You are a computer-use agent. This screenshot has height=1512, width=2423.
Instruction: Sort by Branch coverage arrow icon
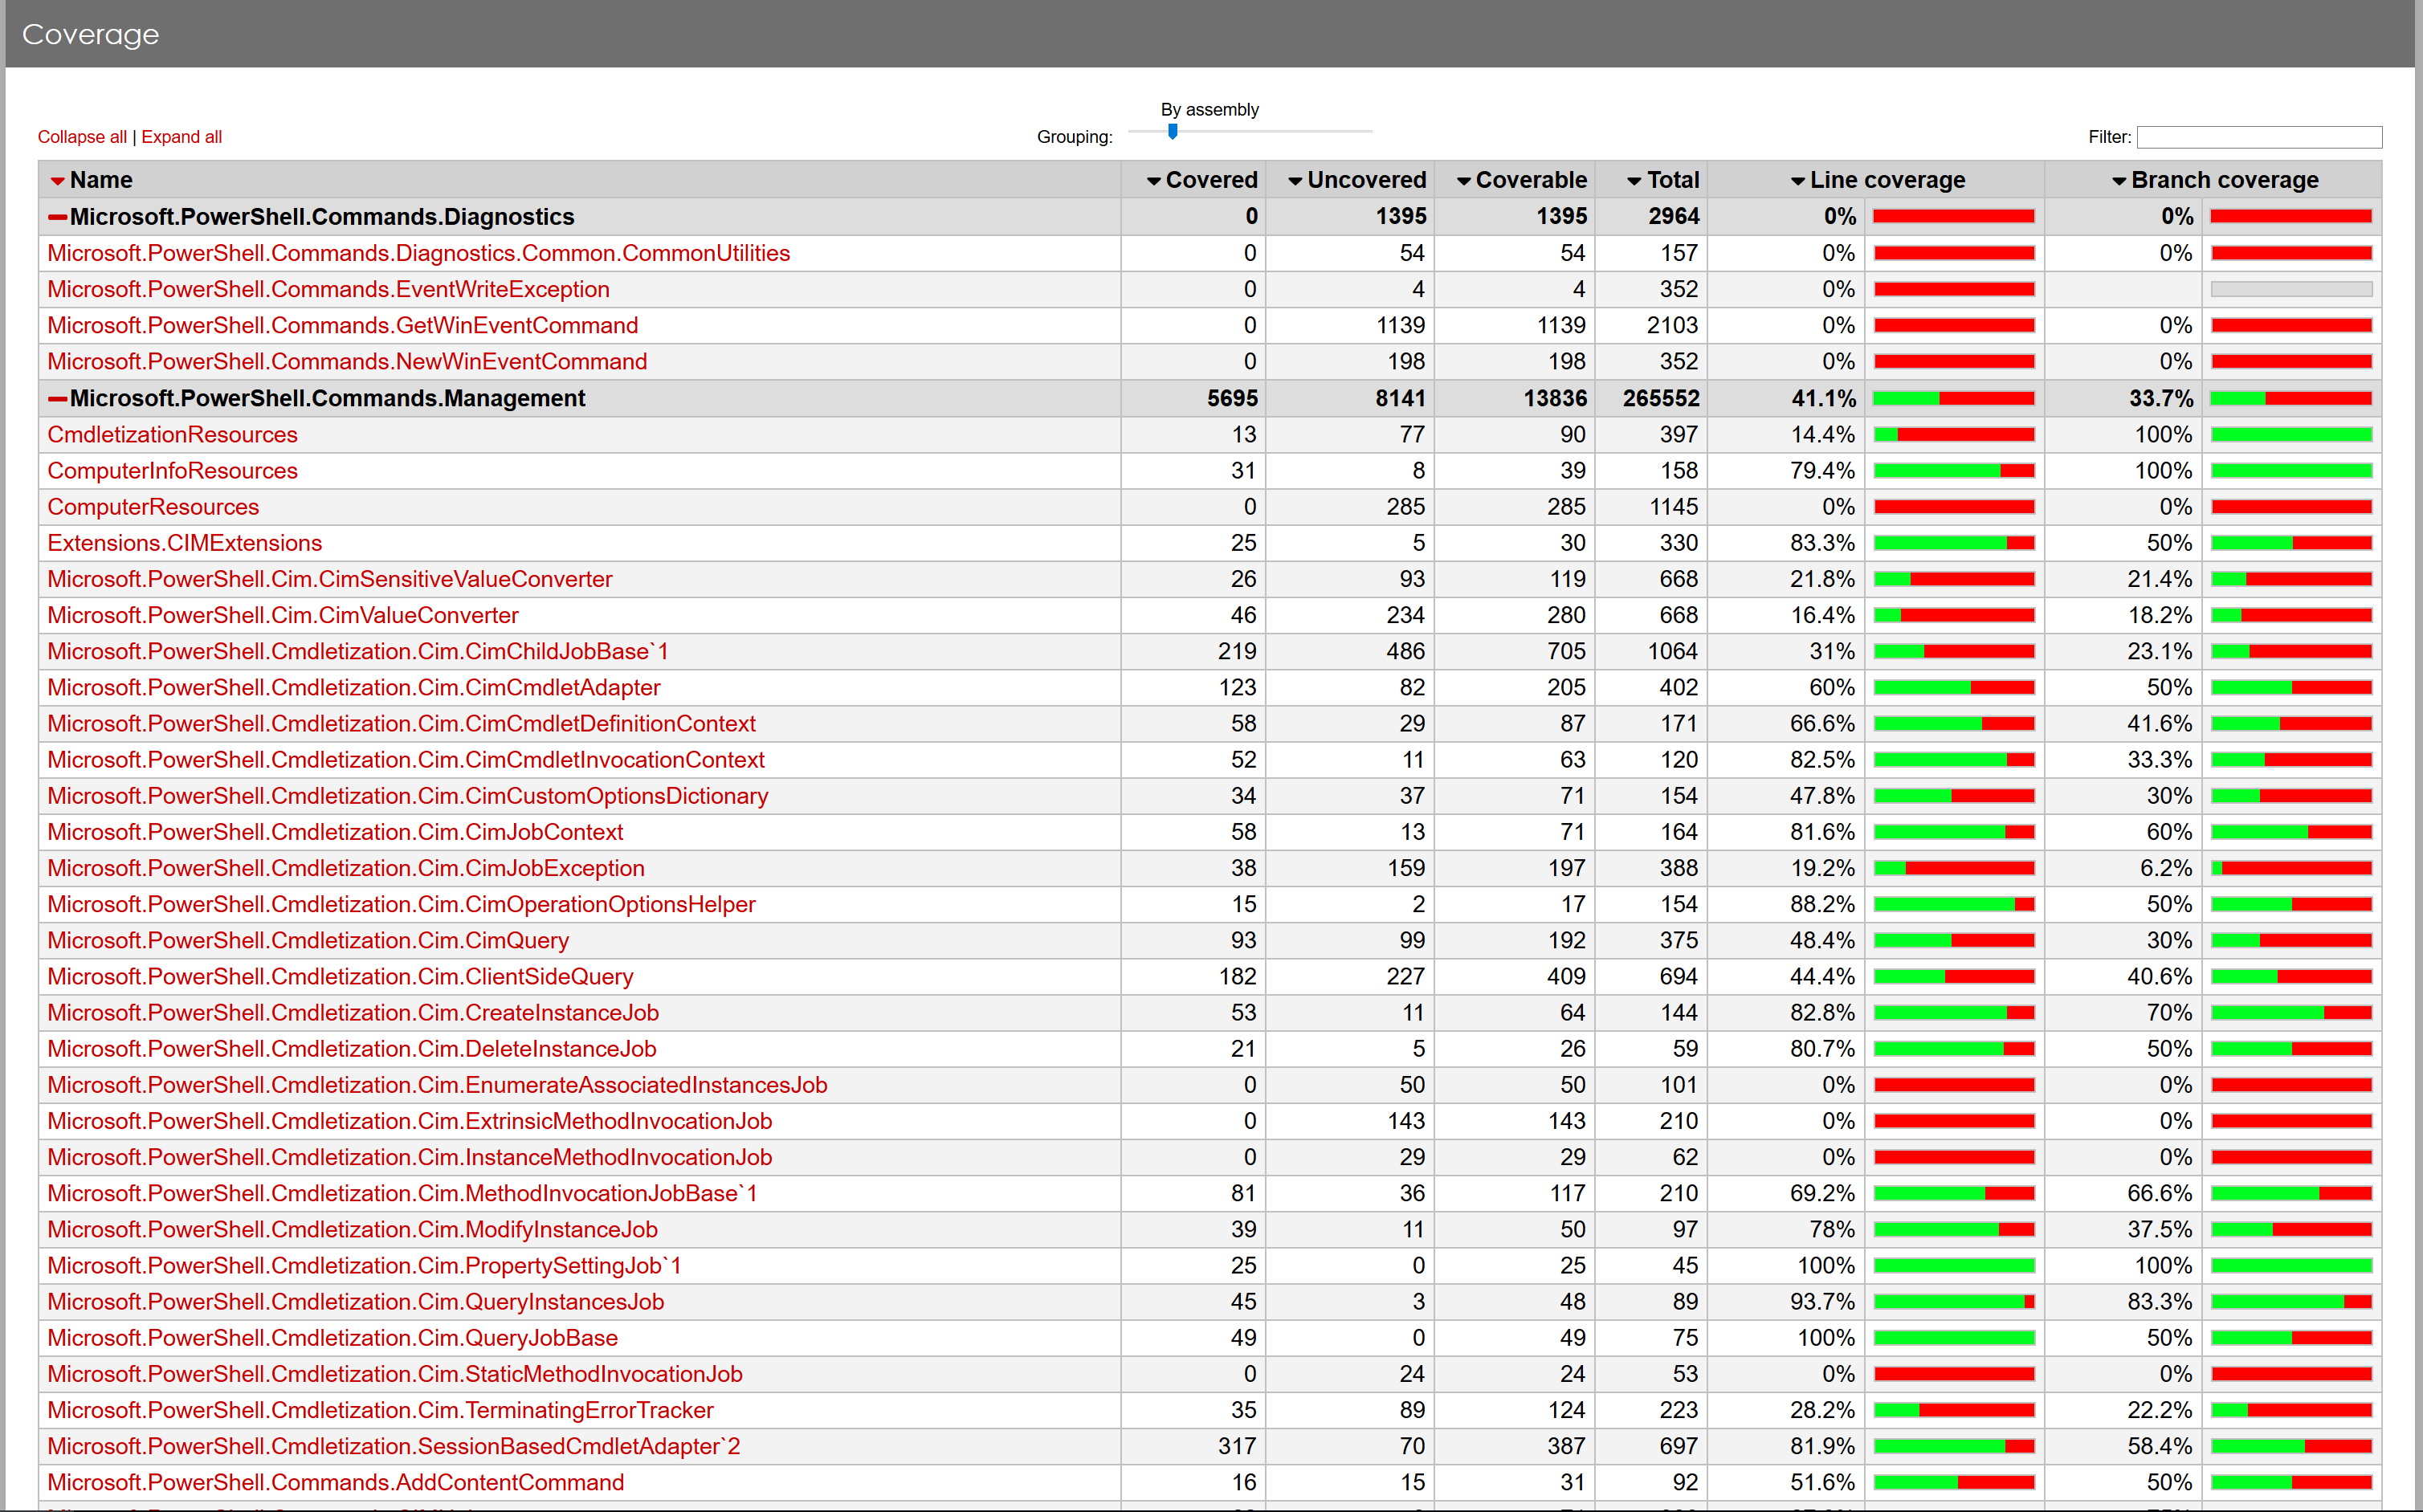point(2118,181)
